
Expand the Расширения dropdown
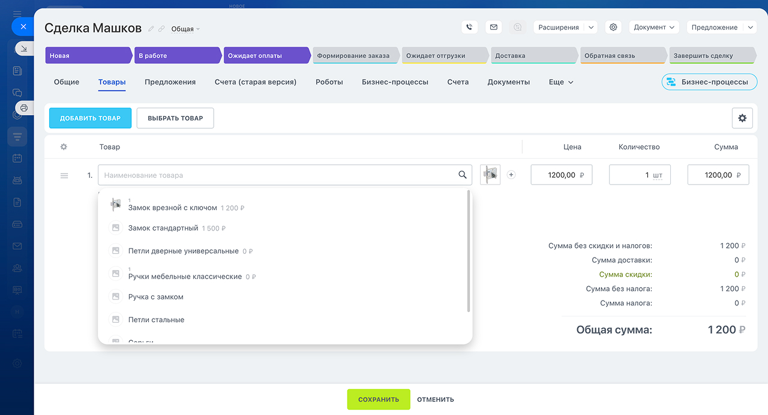(x=591, y=28)
